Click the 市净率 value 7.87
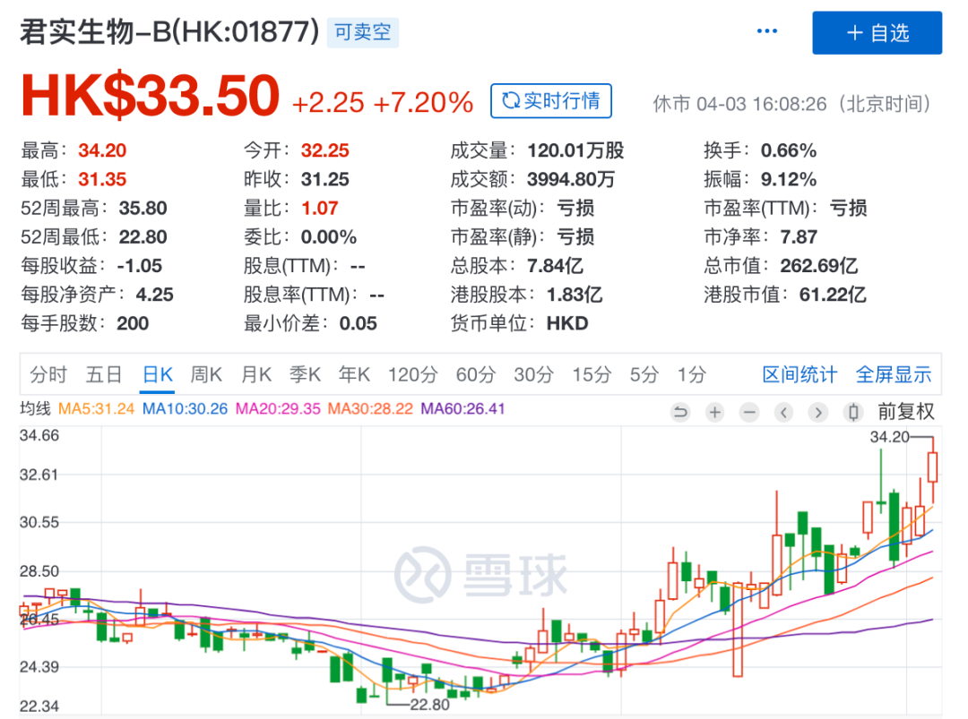 [x=799, y=237]
